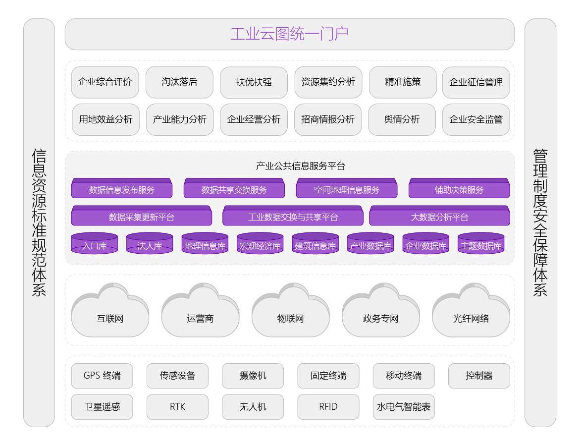Image resolution: width=580 pixels, height=446 pixels.
Task: Click the 用地效益分析 box
Action: [x=106, y=119]
